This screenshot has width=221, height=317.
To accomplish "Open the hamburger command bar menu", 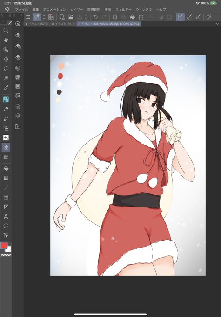I will [28, 17].
